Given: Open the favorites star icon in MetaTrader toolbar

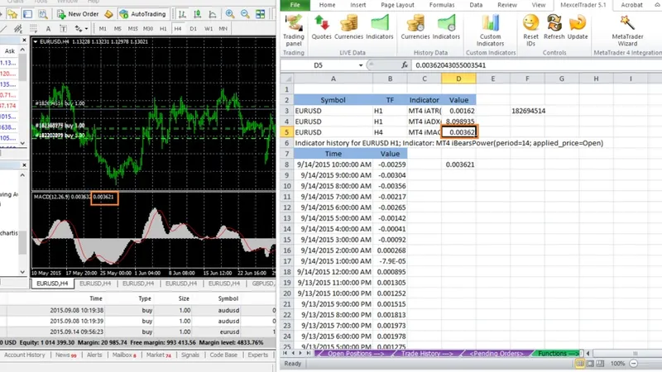Looking at the screenshot, I should [12, 14].
